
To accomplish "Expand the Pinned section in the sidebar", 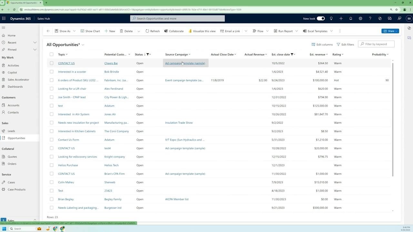I will click(x=35, y=50).
